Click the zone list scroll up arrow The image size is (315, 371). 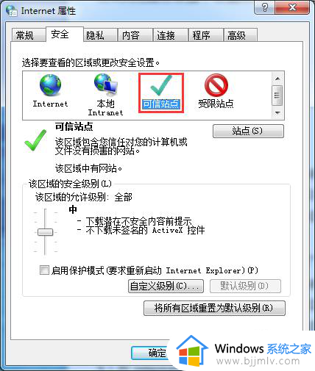277,79
